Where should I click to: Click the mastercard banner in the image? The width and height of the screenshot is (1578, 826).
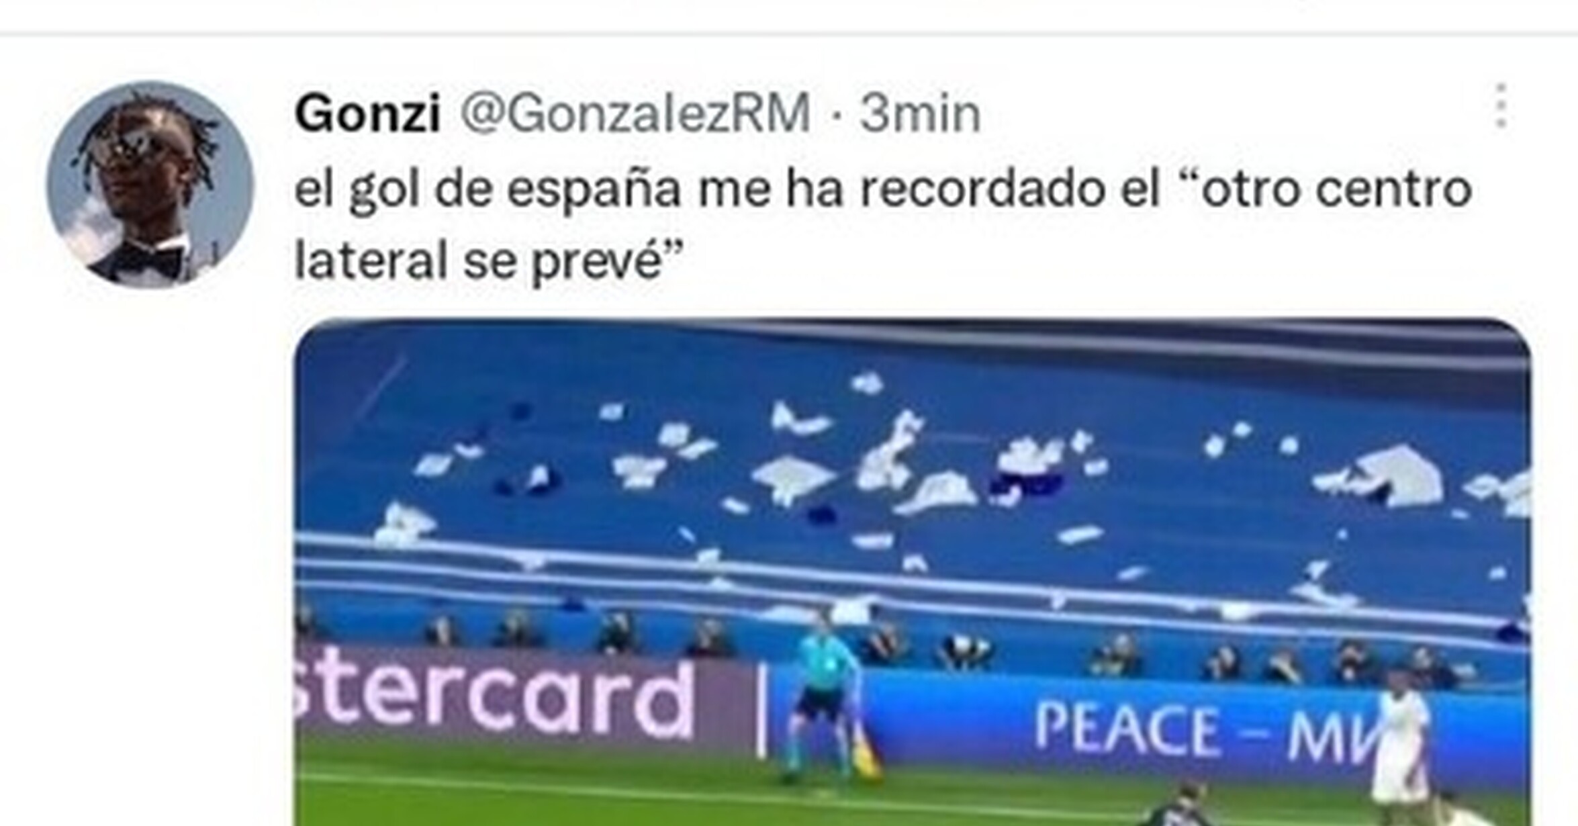pos(494,698)
